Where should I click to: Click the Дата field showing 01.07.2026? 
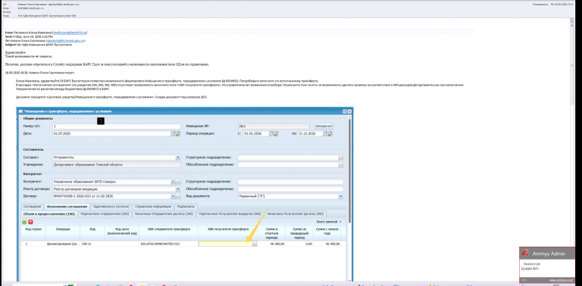point(111,133)
